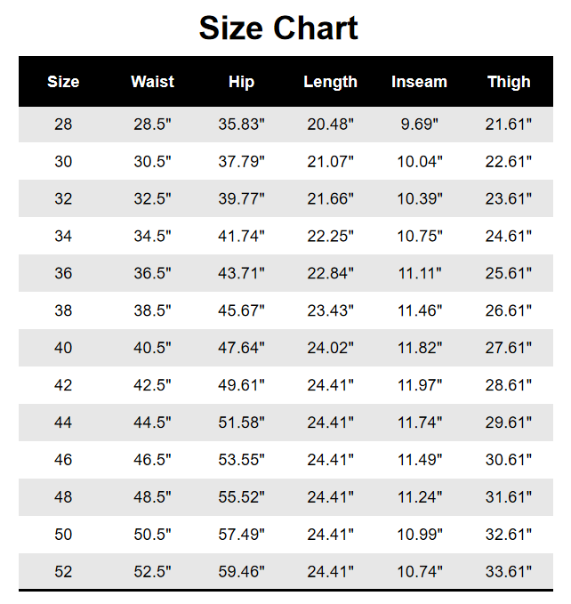Screen dimensions: 571x604
Task: Select the size 50 row label
Action: 63,535
